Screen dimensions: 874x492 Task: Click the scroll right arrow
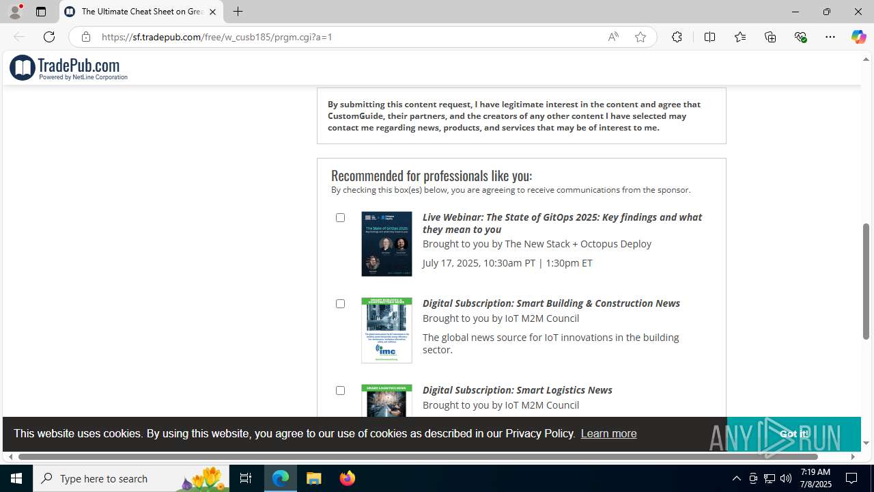tap(853, 456)
